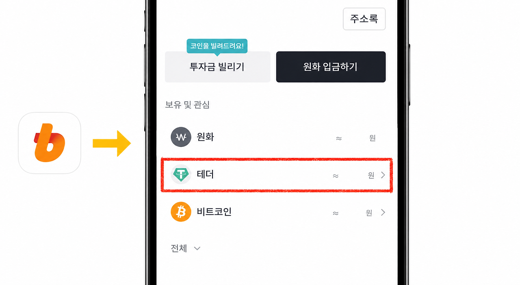The height and width of the screenshot is (285, 520).
Task: Tap the Bithumb app icon
Action: tap(50, 143)
